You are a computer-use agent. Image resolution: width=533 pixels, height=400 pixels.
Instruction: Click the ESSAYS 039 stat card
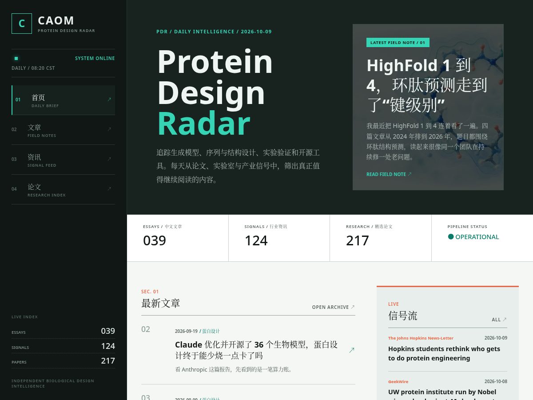point(178,238)
